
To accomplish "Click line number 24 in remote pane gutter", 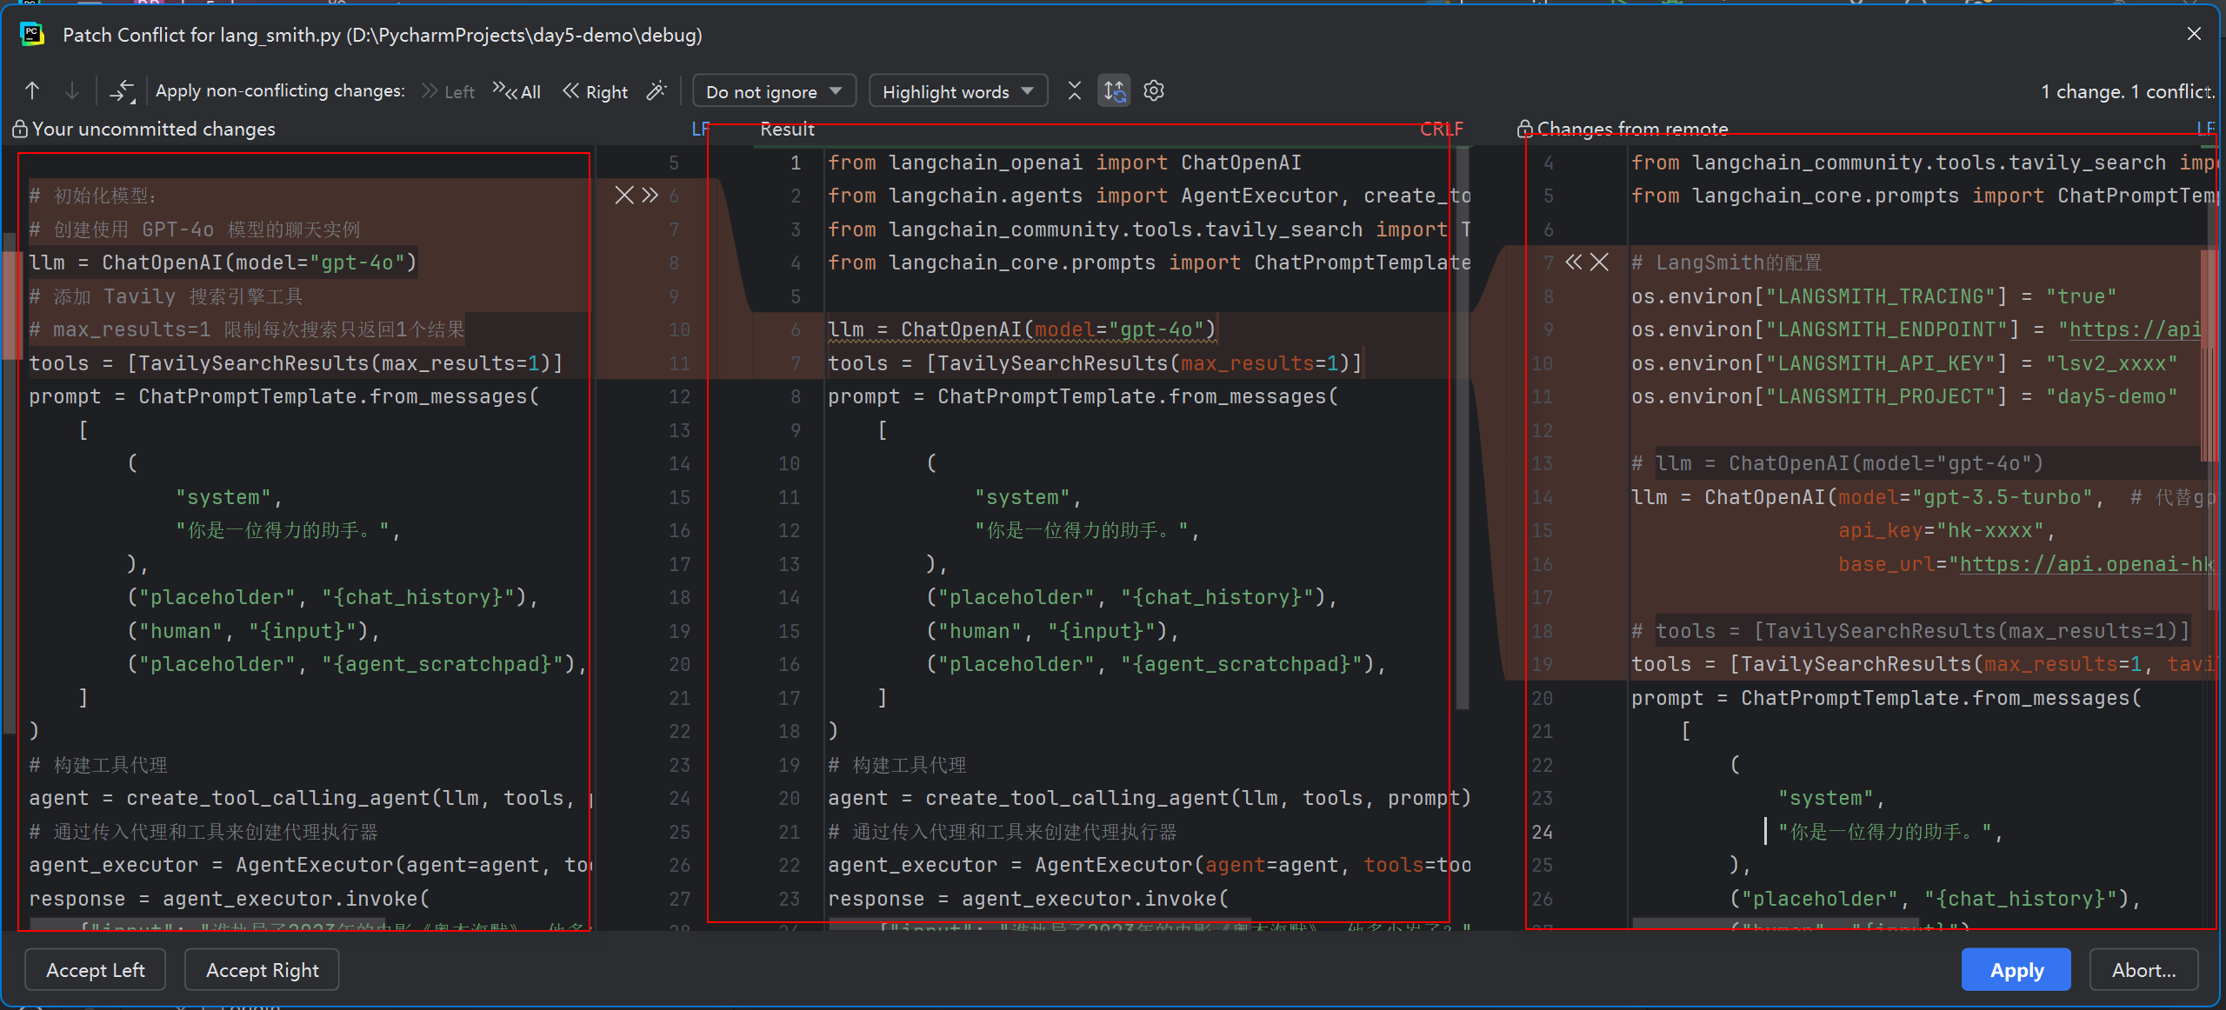I will (x=1543, y=832).
